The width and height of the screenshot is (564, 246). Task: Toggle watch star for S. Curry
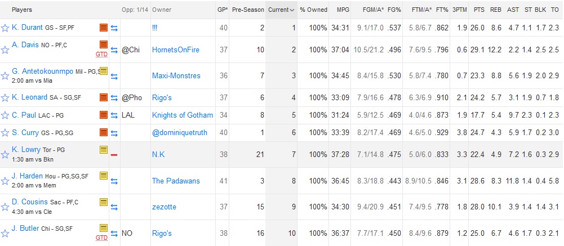(5, 133)
